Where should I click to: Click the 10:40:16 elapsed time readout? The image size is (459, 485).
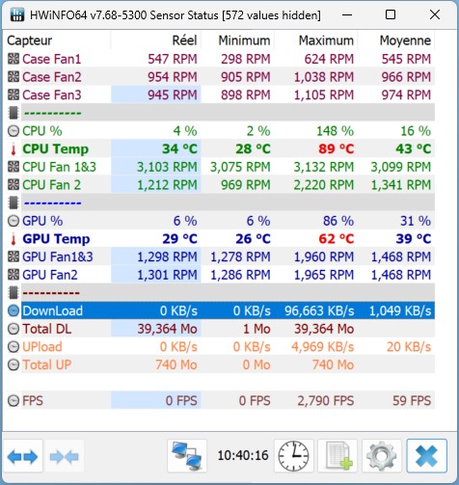tap(243, 456)
